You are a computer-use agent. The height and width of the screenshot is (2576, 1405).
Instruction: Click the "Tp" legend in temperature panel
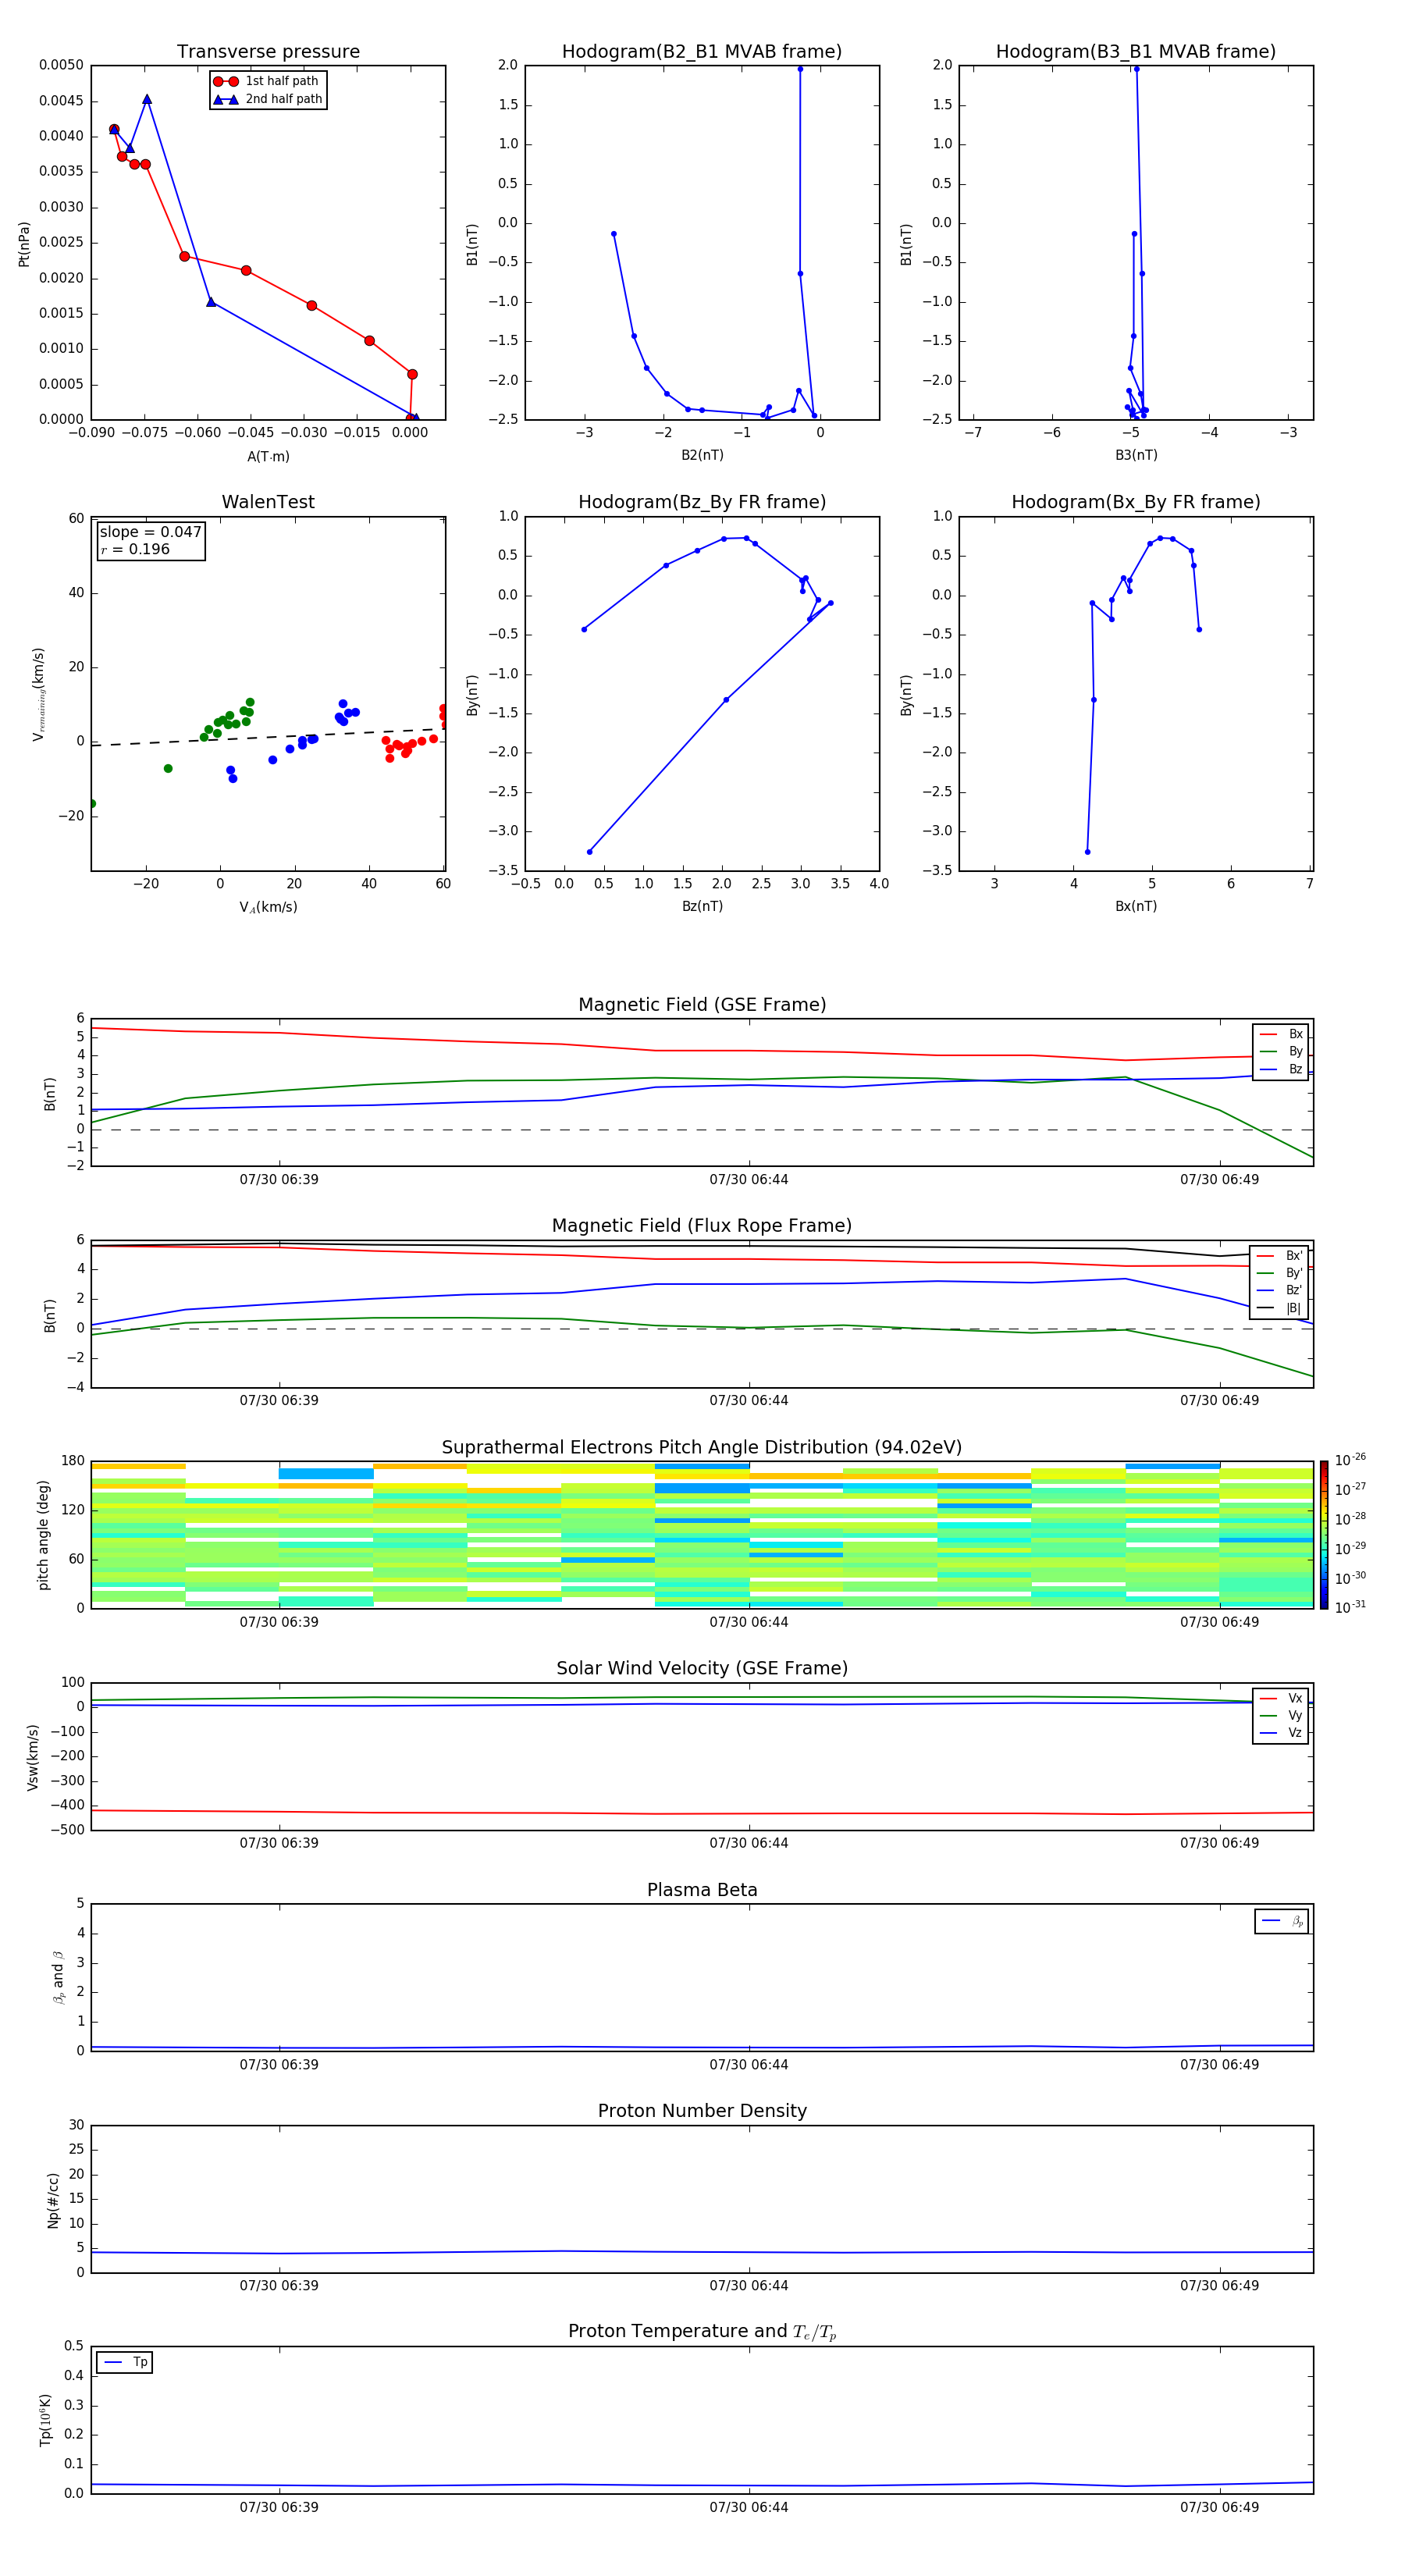[x=125, y=2363]
